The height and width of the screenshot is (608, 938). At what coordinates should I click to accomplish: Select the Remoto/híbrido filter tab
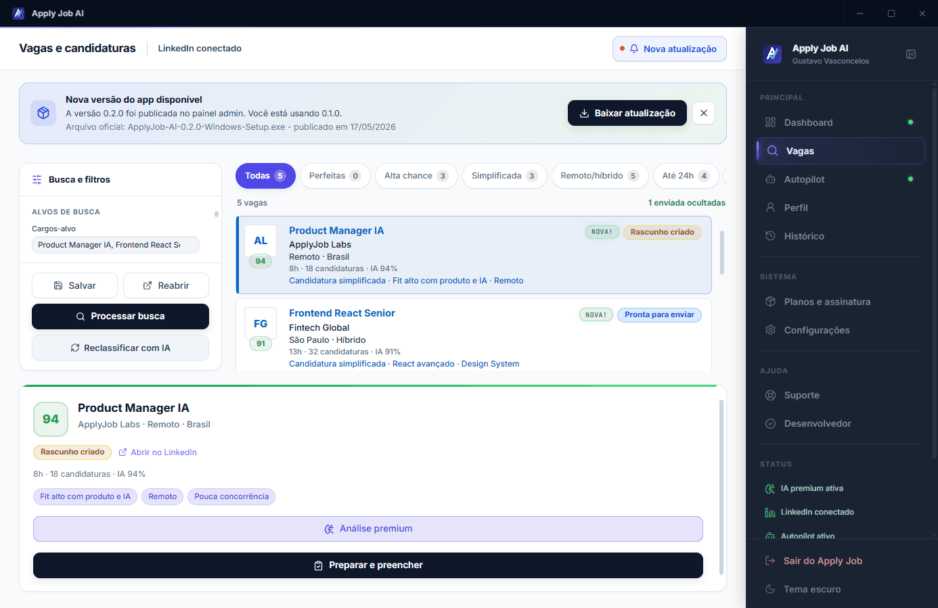[x=600, y=176]
